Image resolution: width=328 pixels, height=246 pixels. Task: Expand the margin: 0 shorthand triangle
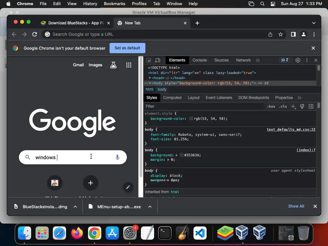(x=168, y=160)
